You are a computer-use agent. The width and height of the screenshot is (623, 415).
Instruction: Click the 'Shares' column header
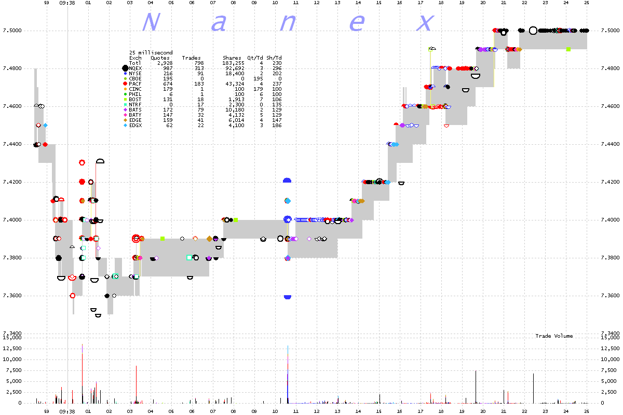[x=232, y=58]
